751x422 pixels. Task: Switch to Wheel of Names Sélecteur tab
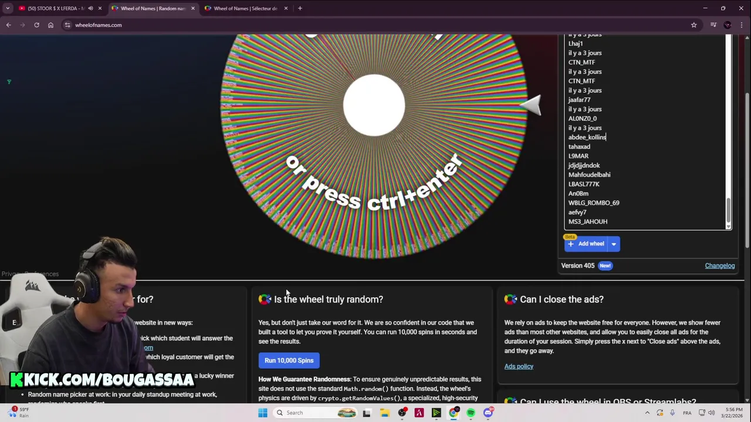(x=246, y=8)
